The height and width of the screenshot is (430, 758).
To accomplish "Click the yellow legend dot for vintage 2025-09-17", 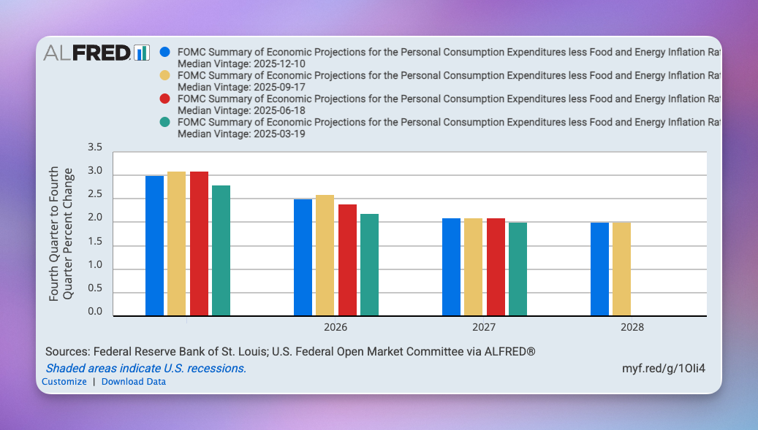I will point(164,75).
